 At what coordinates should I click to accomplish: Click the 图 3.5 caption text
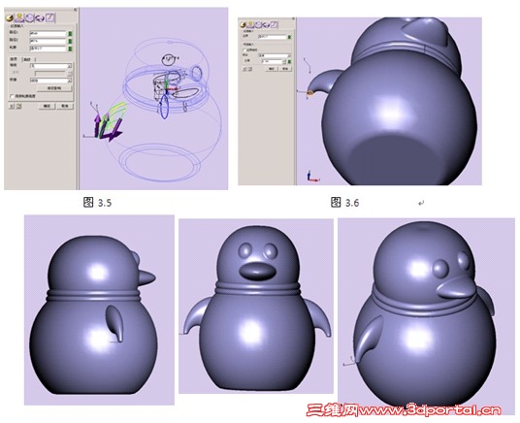click(x=97, y=202)
